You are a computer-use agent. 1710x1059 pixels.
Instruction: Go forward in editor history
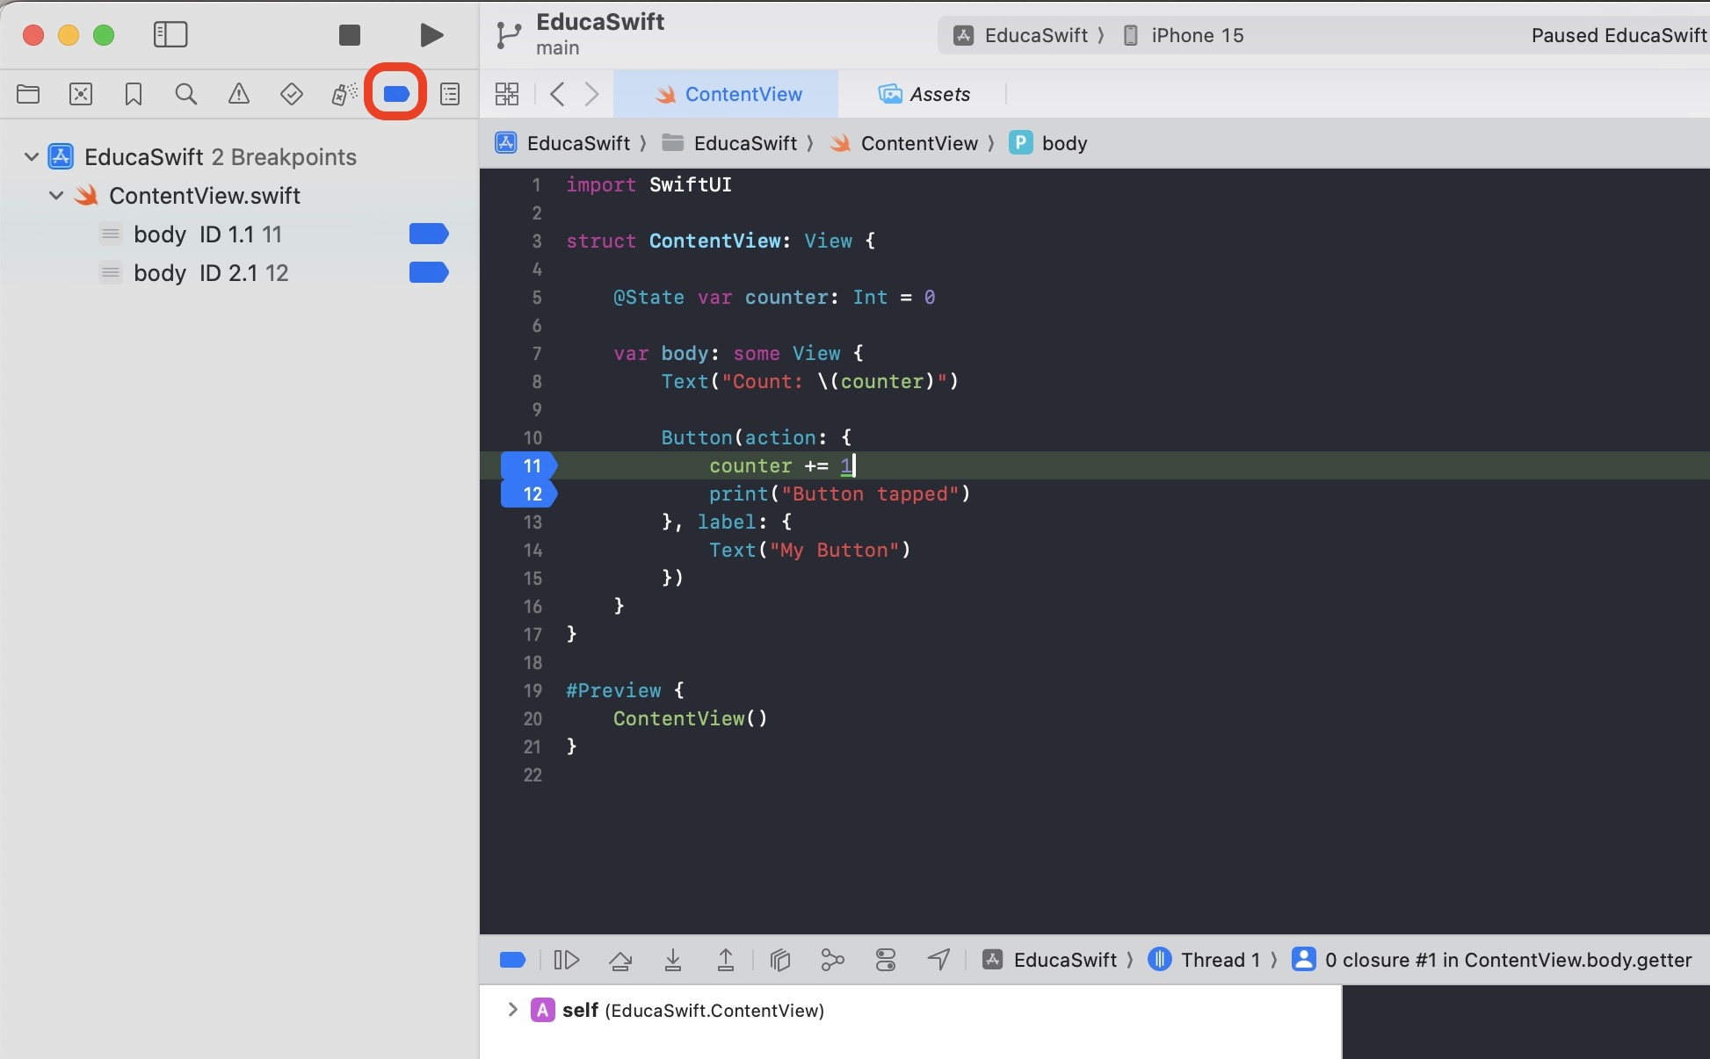pos(591,94)
